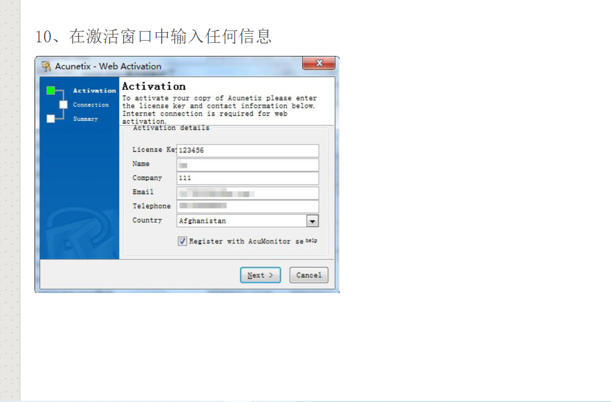This screenshot has height=402, width=611.
Task: Select the white Connection step square
Action: [x=63, y=104]
